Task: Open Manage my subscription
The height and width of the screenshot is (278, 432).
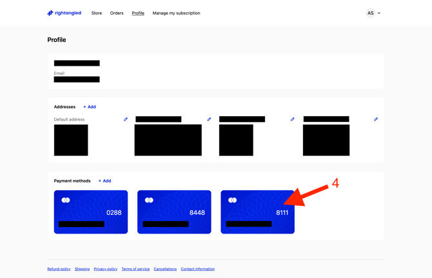Action: tap(176, 13)
